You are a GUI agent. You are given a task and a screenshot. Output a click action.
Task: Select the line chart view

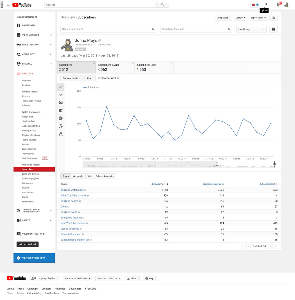(x=60, y=87)
